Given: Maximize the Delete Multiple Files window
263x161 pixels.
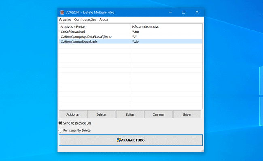Looking at the screenshot, I should tap(184, 12).
